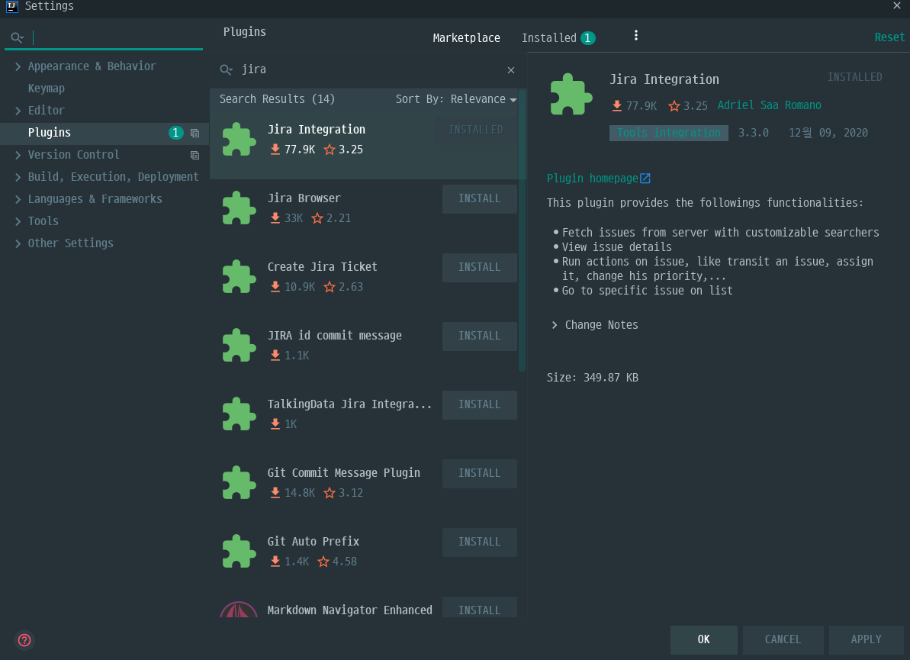Click the large plugin icon in details panel
The width and height of the screenshot is (910, 660).
click(x=571, y=94)
